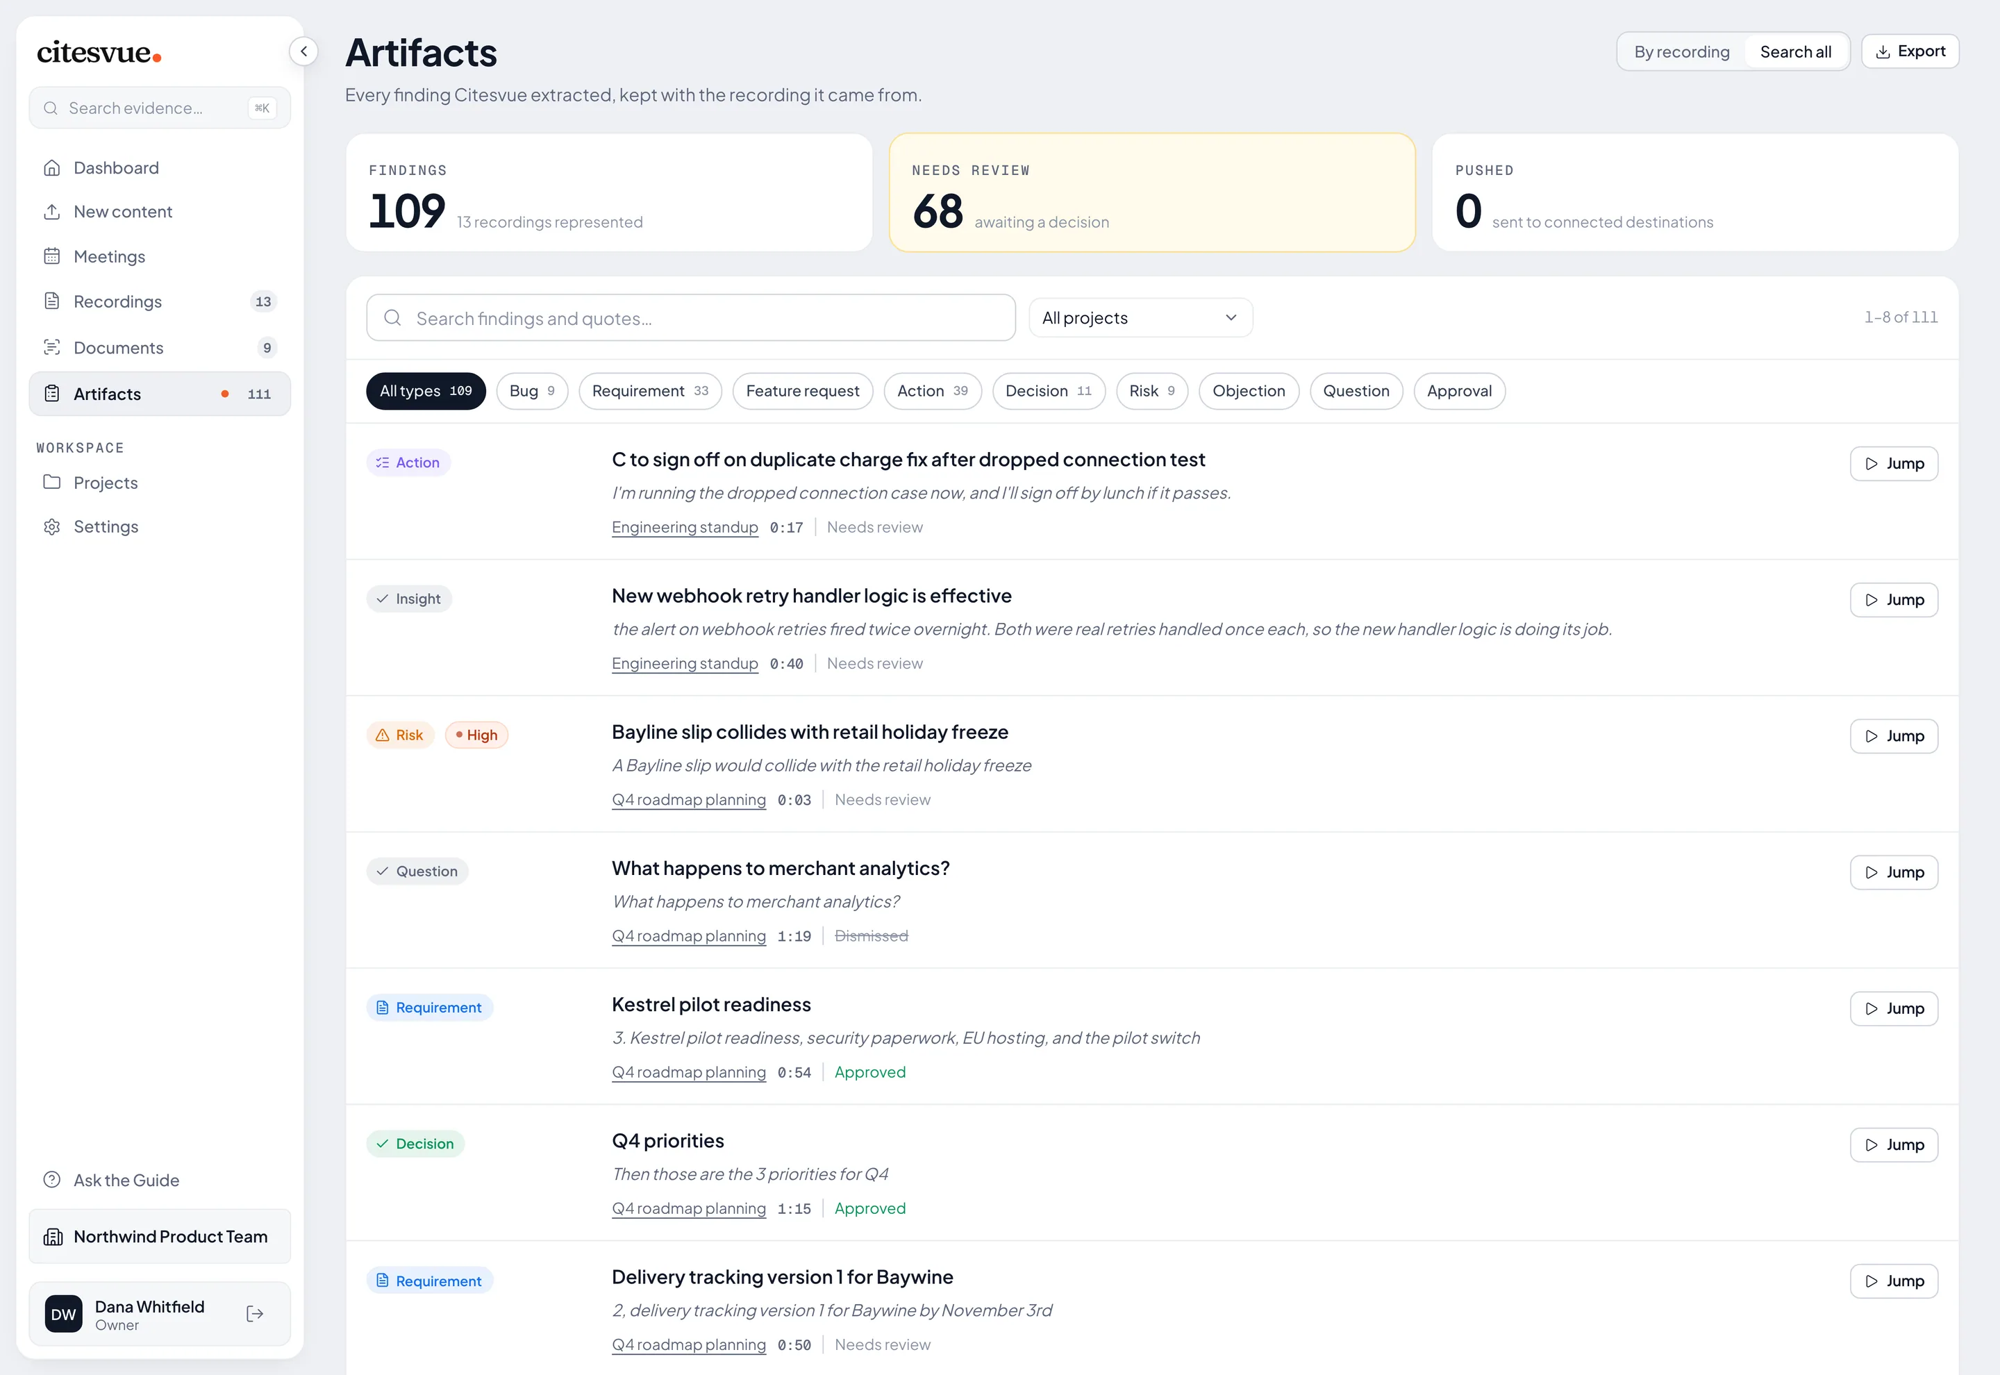This screenshot has width=2000, height=1375.
Task: Filter findings by Objection type
Action: click(1249, 391)
